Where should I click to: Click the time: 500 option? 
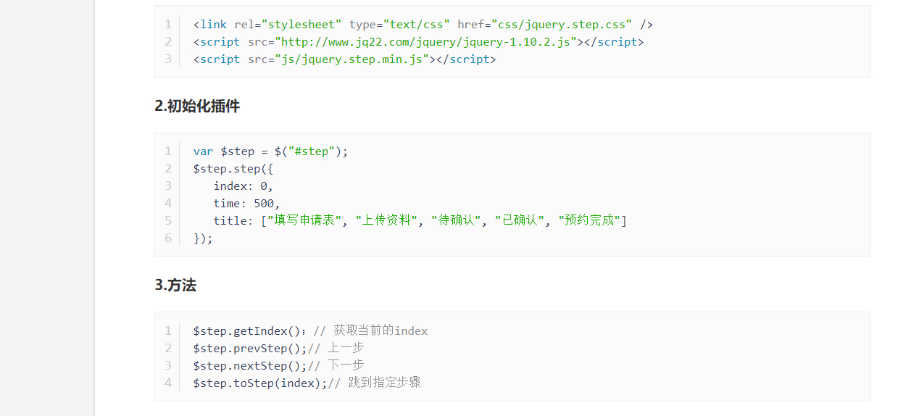click(x=246, y=204)
